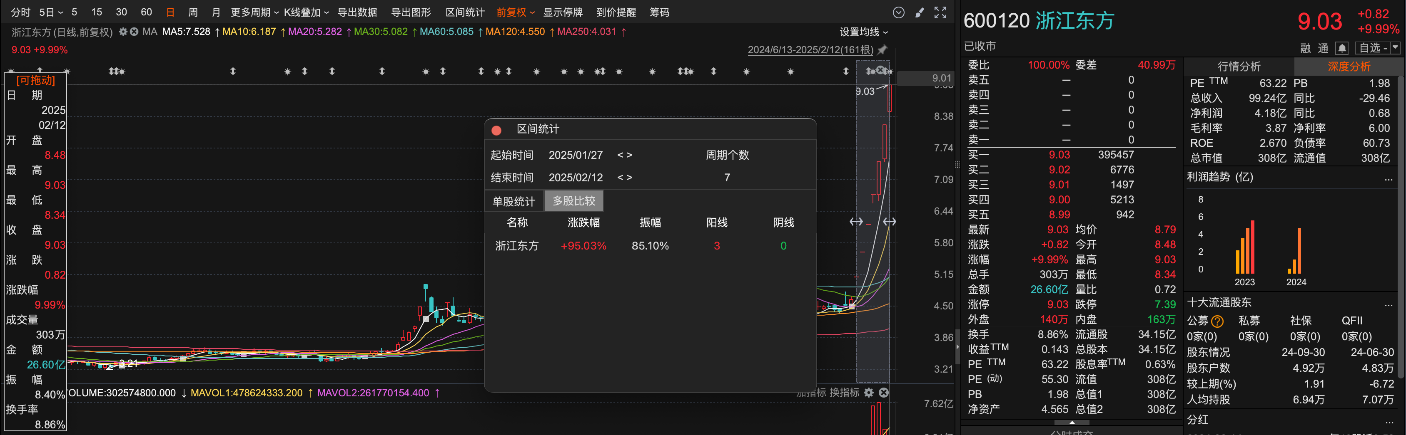Open volume indicator settings gear
1406x435 pixels.
869,393
